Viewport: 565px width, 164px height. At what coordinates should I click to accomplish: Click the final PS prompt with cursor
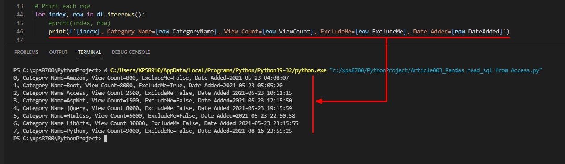point(61,139)
